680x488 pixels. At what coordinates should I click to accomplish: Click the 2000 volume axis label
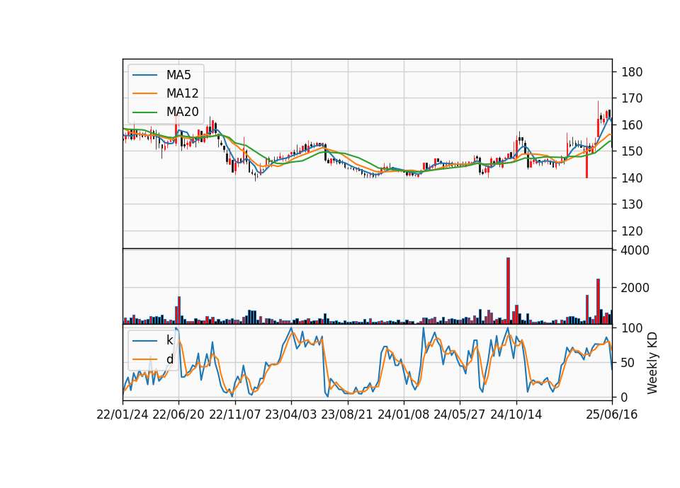pyautogui.click(x=635, y=288)
